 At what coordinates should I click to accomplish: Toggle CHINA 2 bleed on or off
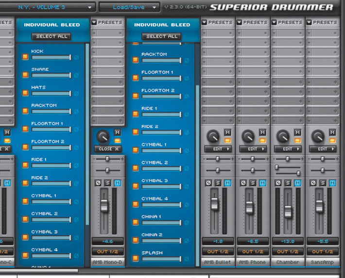(136, 240)
